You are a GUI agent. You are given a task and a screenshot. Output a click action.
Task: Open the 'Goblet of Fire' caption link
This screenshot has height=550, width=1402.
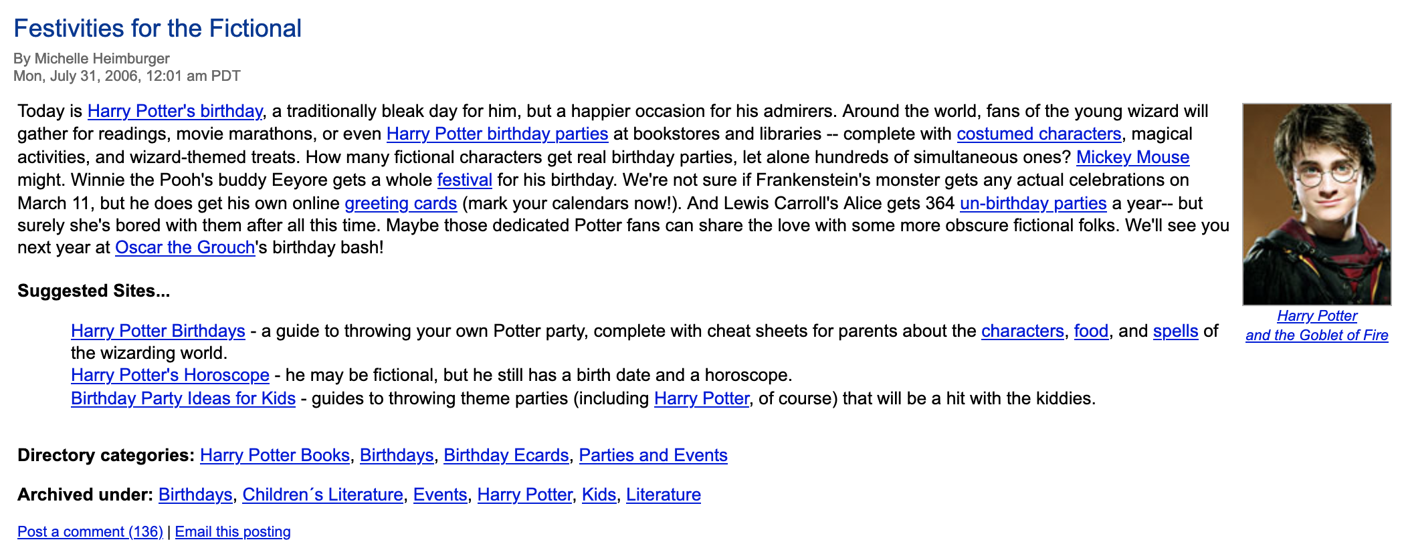(1316, 335)
